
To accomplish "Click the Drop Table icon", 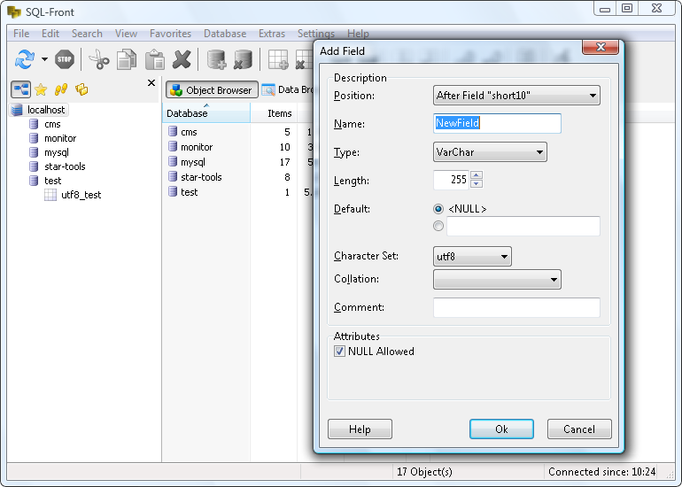I will click(304, 59).
